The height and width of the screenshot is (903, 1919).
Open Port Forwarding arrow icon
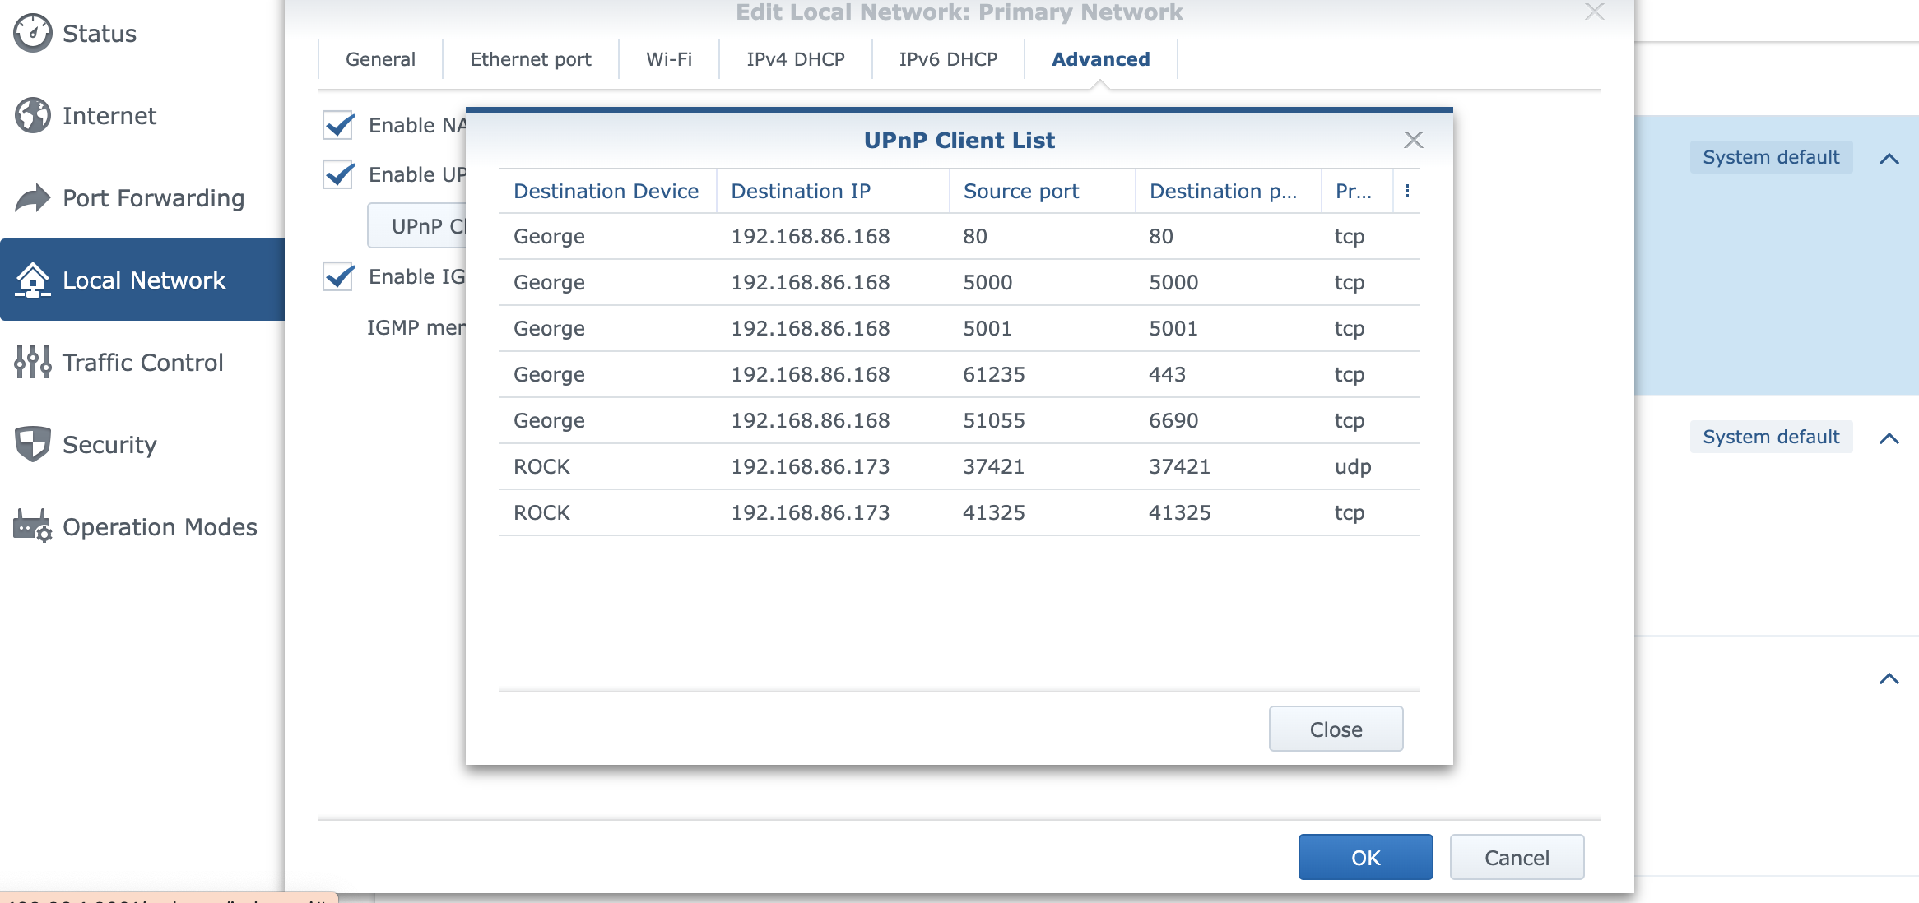(33, 198)
